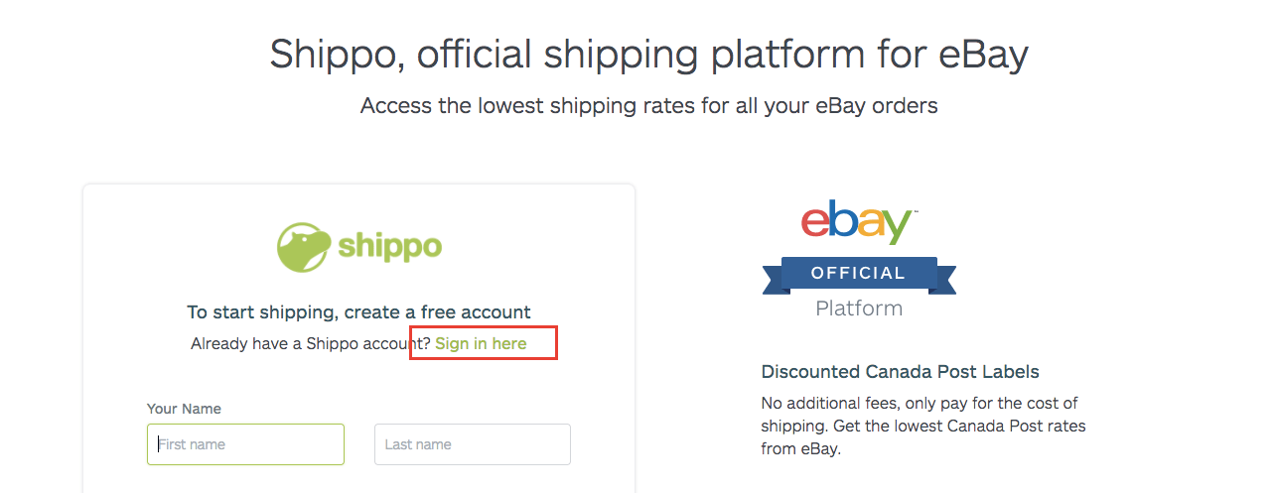Screen dimensions: 1274x493
Task: Click the blue 'b' in eBay logo
Action: coord(842,218)
